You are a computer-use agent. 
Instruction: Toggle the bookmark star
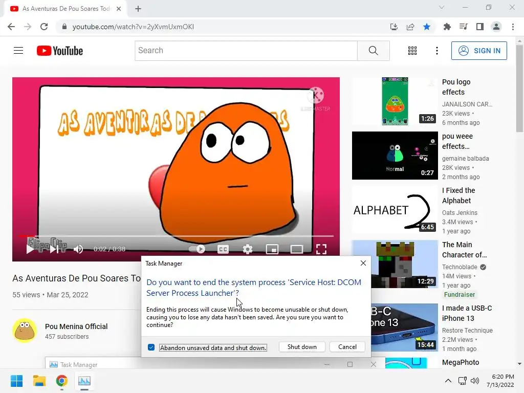coord(427,27)
